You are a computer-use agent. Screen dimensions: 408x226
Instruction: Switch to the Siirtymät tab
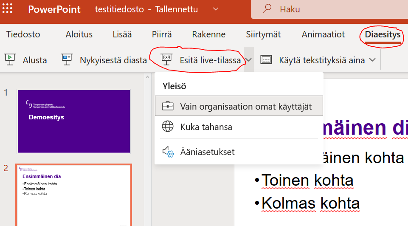click(263, 34)
